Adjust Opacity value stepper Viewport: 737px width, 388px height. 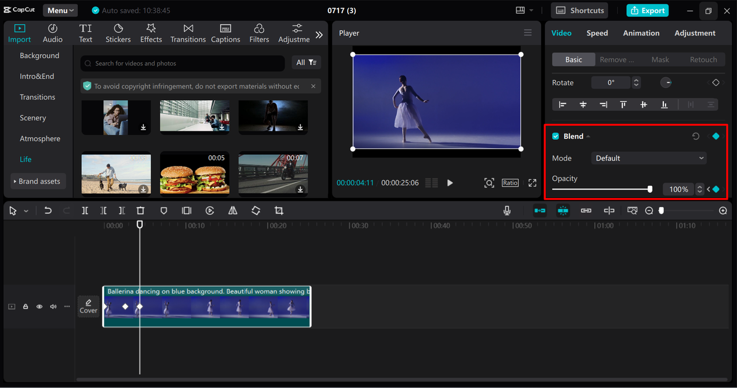[700, 189]
